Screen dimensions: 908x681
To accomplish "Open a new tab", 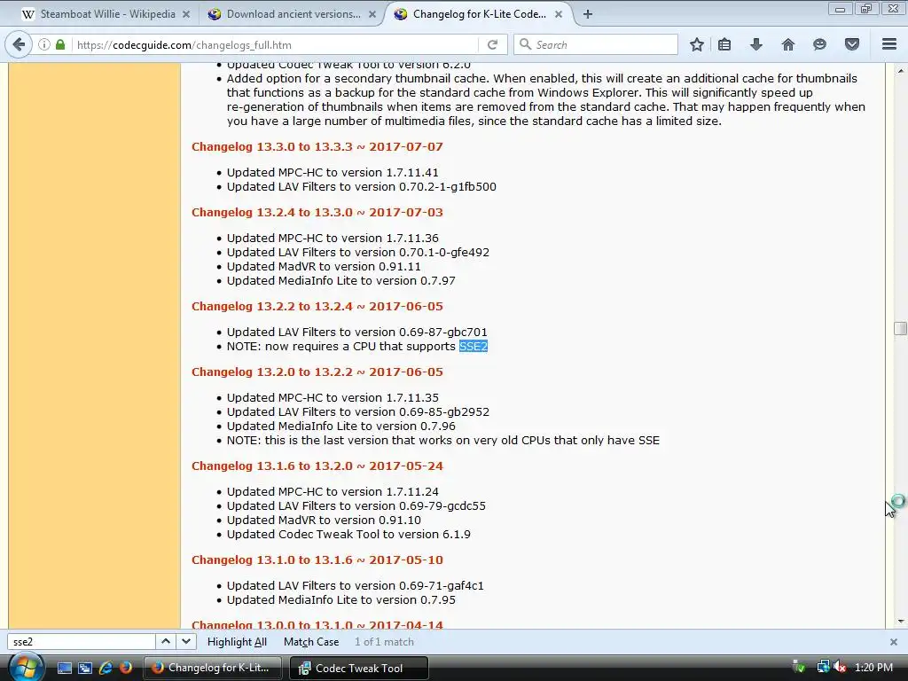I will (588, 14).
